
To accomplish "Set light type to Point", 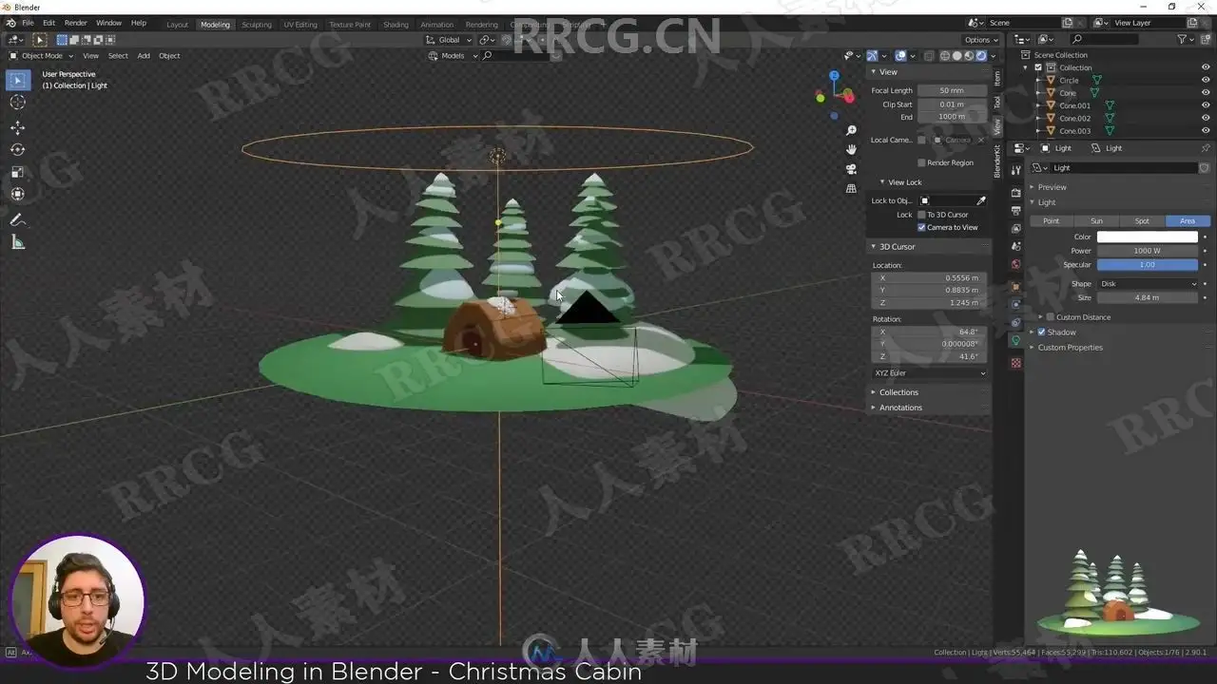I will [x=1051, y=221].
